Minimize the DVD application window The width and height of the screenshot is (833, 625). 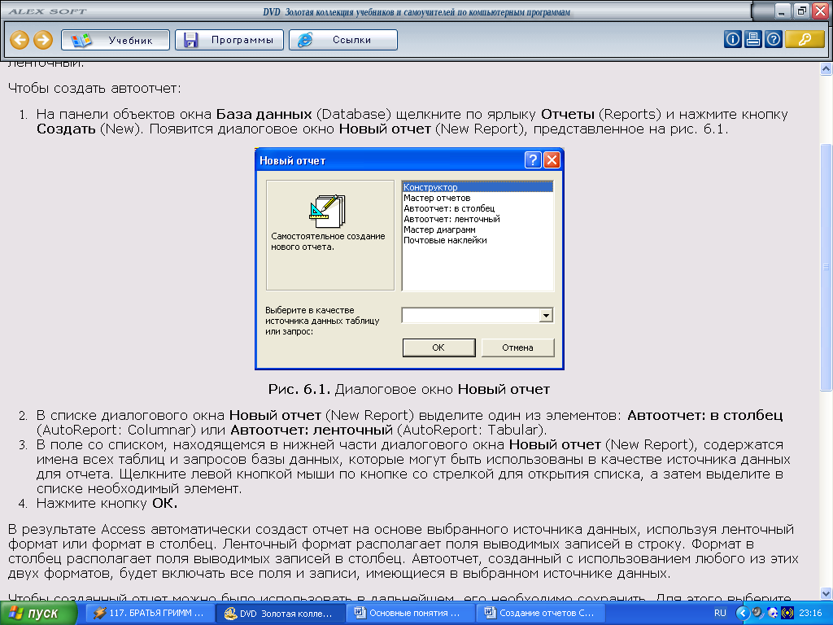782,11
